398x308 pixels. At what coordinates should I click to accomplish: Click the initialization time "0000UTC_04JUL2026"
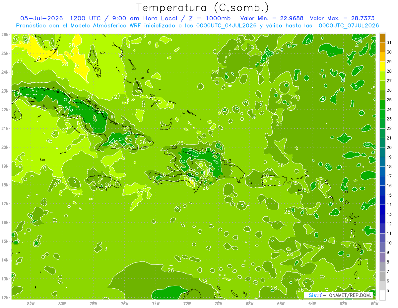coord(227,25)
